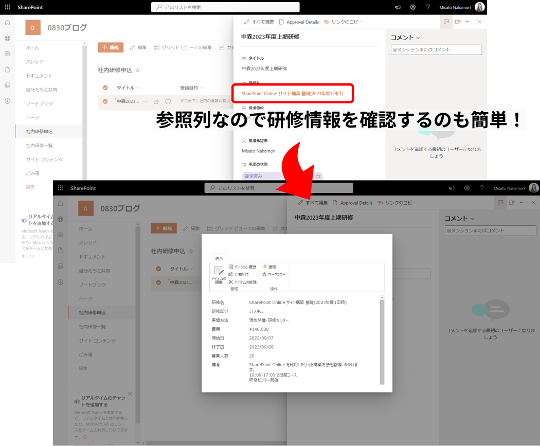Select ホーム in the upper window navigation

point(33,48)
